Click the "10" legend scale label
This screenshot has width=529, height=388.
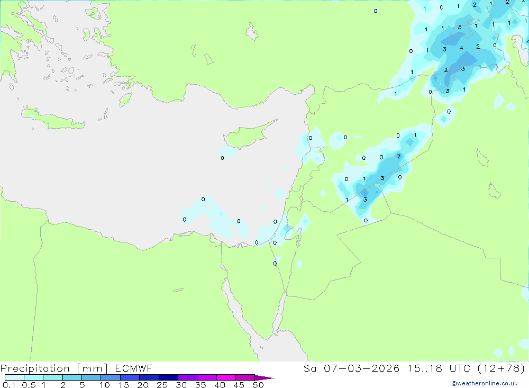click(x=105, y=385)
